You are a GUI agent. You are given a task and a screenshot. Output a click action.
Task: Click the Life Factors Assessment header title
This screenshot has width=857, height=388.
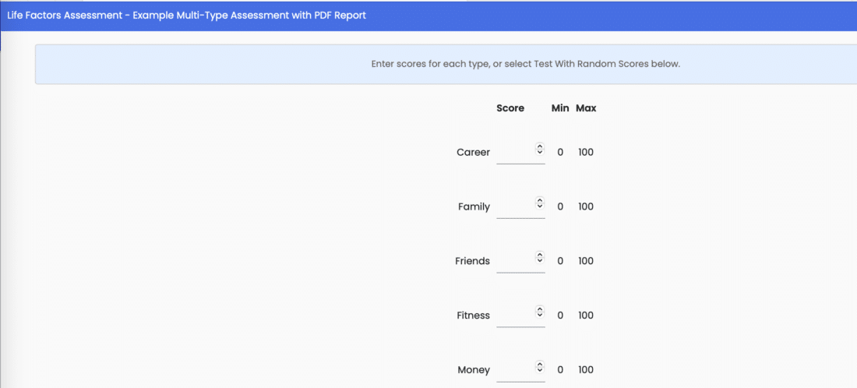[186, 16]
